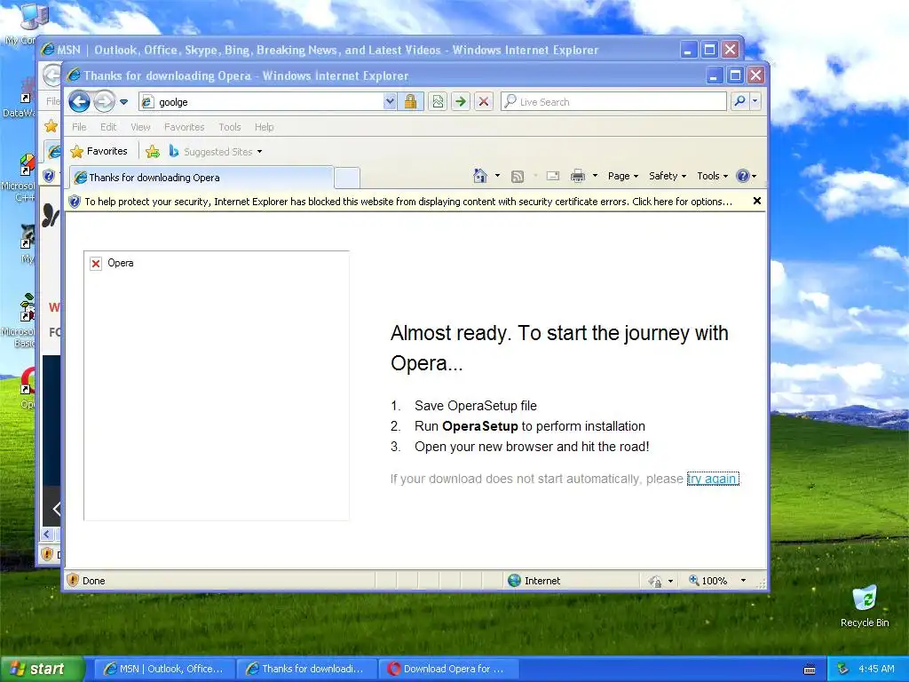Switch to Download Opera taskbar button
Screen dimensions: 909x682
[x=449, y=669]
